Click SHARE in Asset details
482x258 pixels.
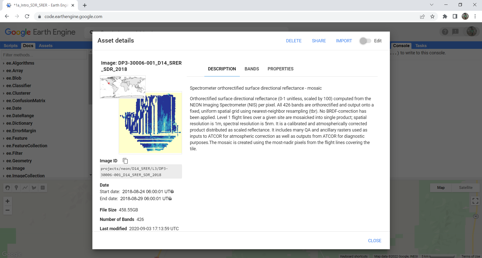319,41
